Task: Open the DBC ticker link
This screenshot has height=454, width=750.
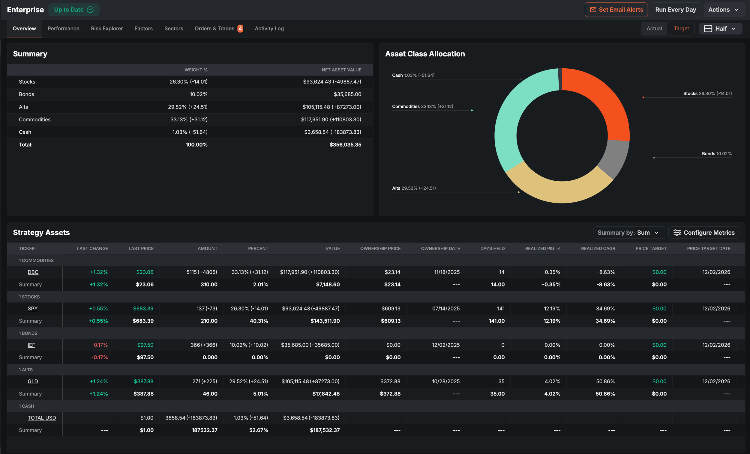Action: tap(33, 272)
